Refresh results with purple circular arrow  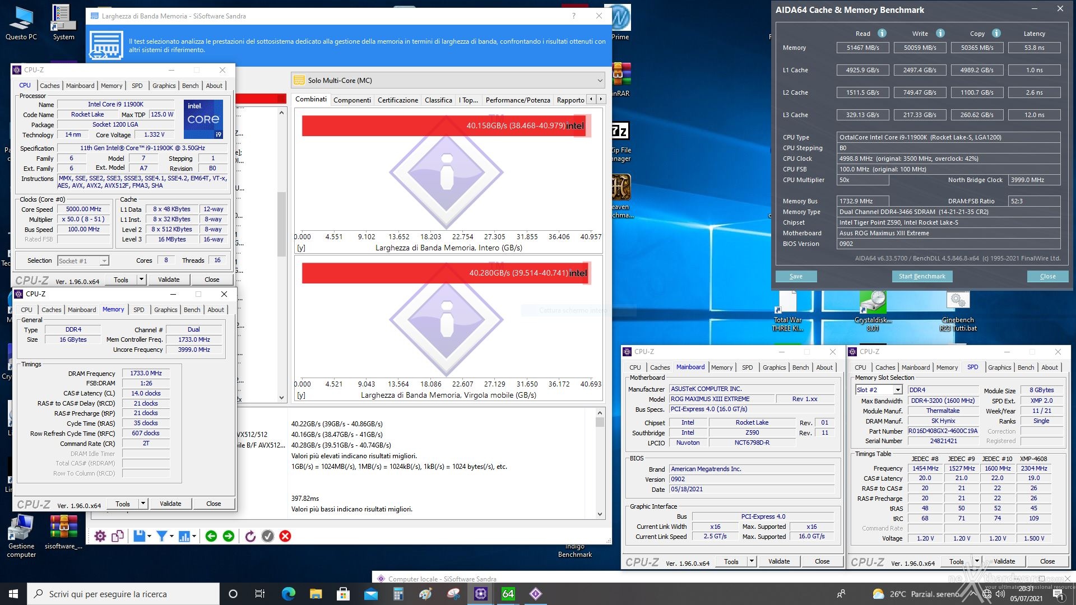pyautogui.click(x=251, y=537)
